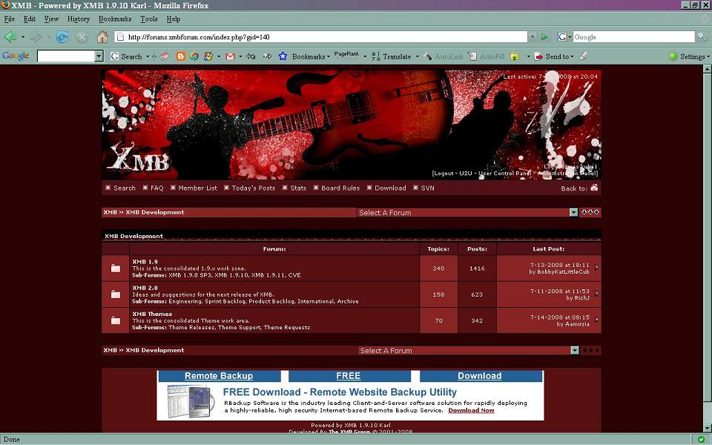This screenshot has height=445, width=712.
Task: Expand the bottom Select A Forum dropdown
Action: click(573, 351)
